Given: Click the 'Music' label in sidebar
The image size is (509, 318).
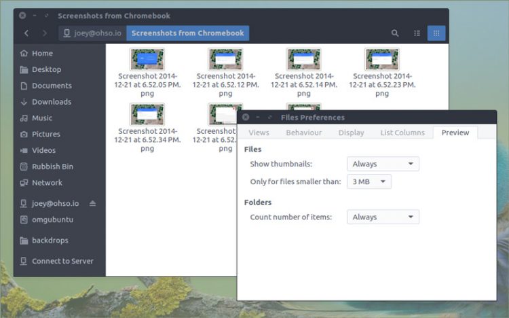Looking at the screenshot, I should pyautogui.click(x=42, y=118).
